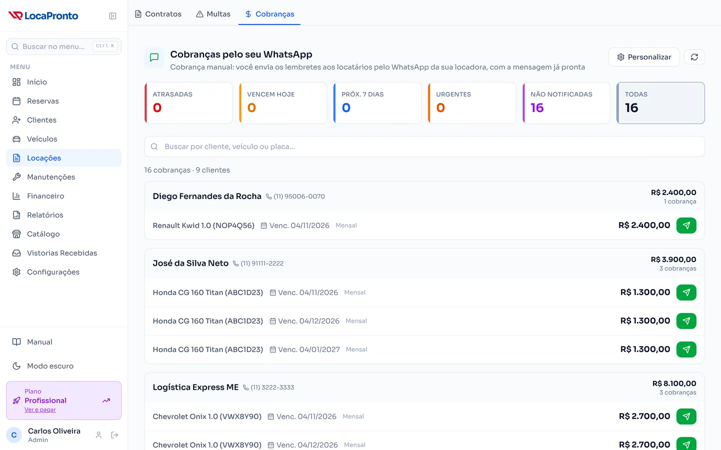Click the search by cliente, veículo ou placa field
Image resolution: width=721 pixels, height=450 pixels.
pyautogui.click(x=425, y=146)
